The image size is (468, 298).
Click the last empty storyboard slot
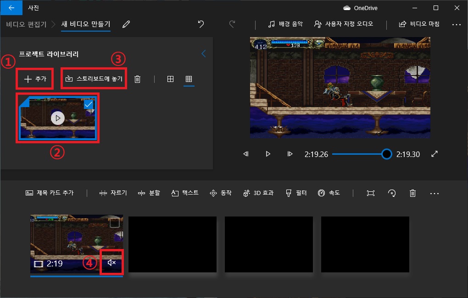pyautogui.click(x=365, y=244)
